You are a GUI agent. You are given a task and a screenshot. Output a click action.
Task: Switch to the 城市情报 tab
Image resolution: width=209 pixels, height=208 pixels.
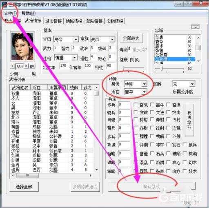[53, 21]
